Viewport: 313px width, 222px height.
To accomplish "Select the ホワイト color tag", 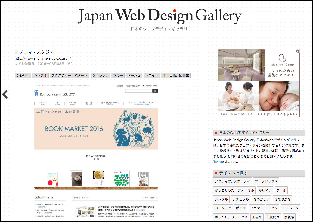I will [x=151, y=75].
